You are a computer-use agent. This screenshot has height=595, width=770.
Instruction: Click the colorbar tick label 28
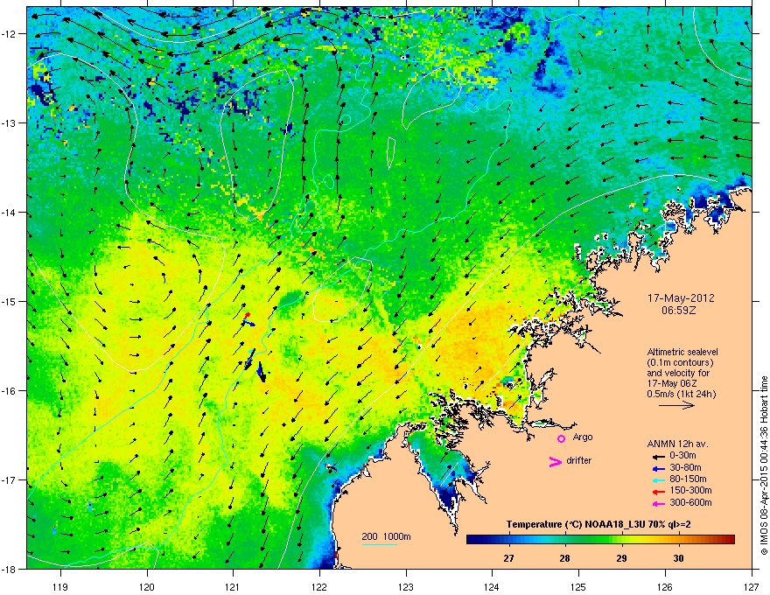565,558
